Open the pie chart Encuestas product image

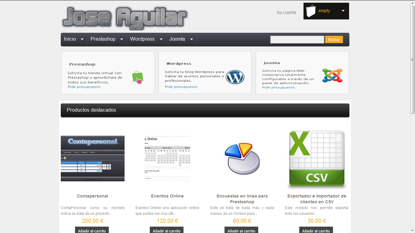pos(242,158)
